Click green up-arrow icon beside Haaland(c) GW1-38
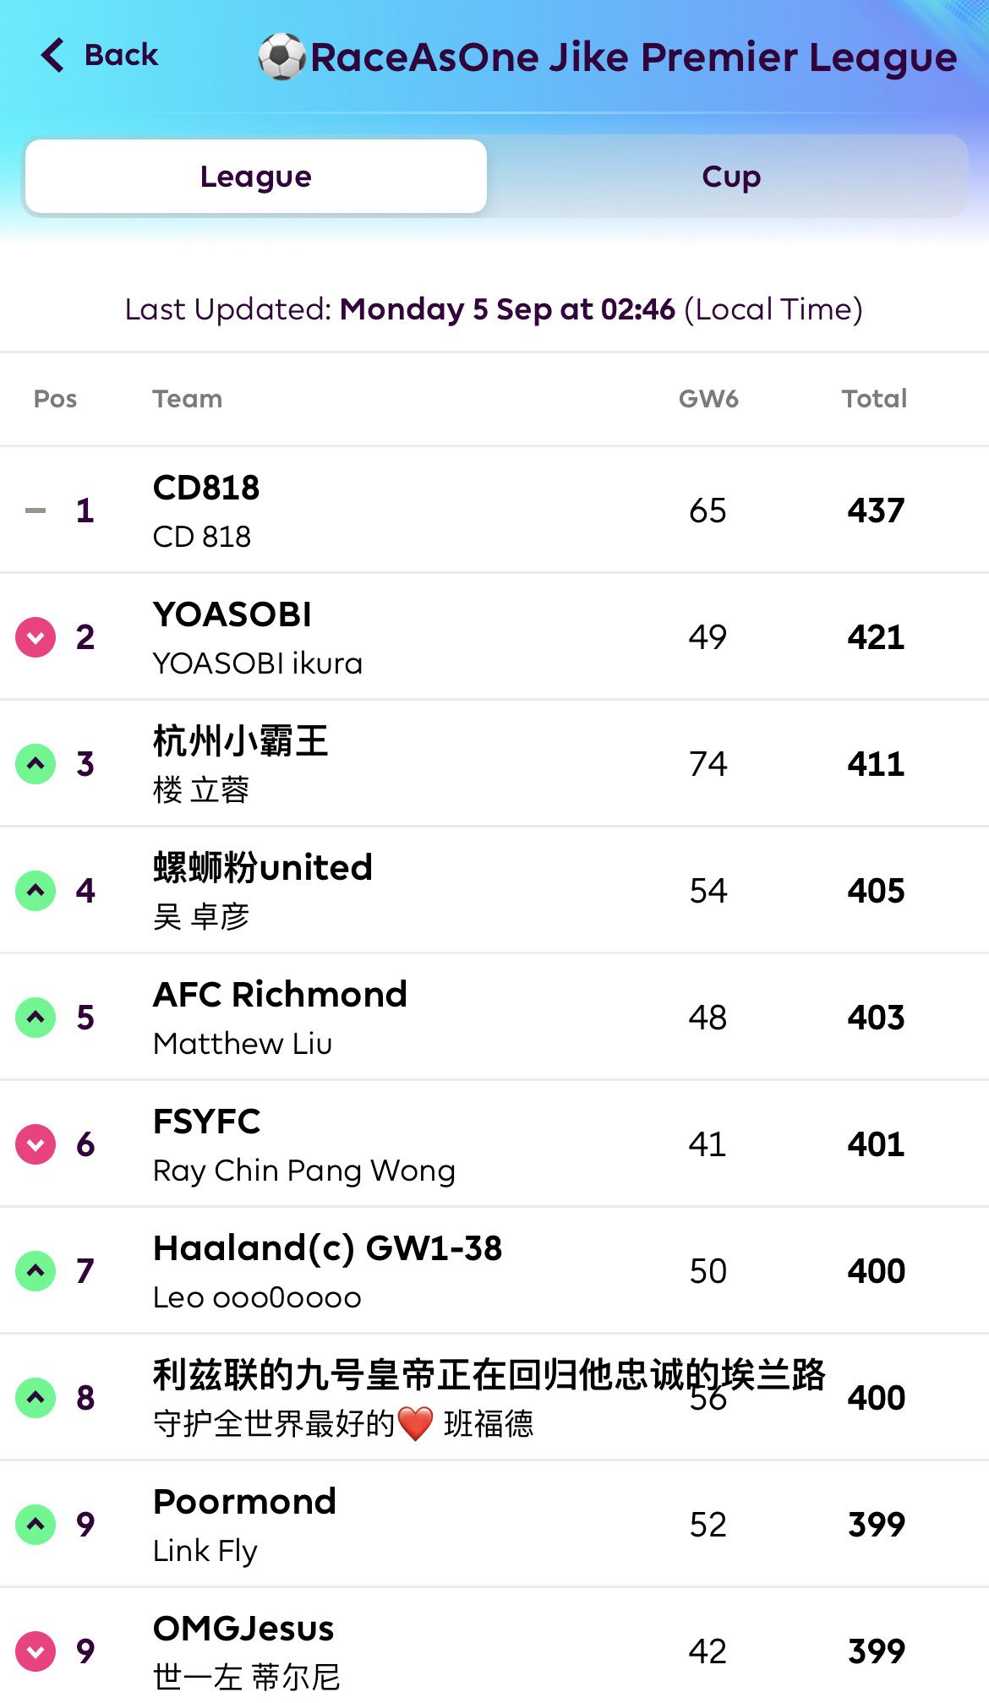This screenshot has height=1703, width=989. pyautogui.click(x=36, y=1271)
